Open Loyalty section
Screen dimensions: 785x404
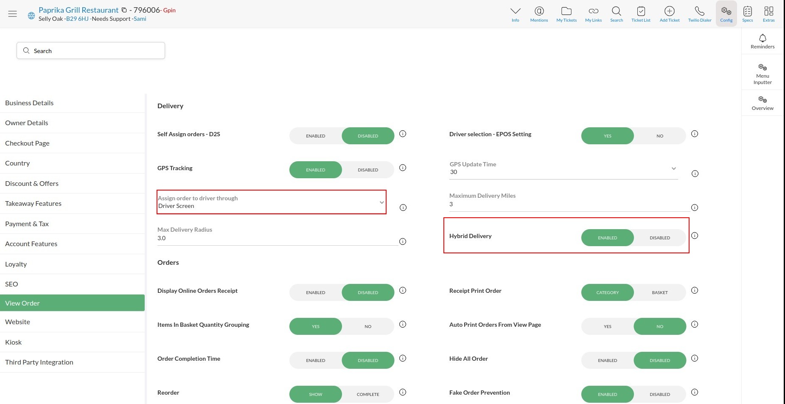click(x=72, y=264)
